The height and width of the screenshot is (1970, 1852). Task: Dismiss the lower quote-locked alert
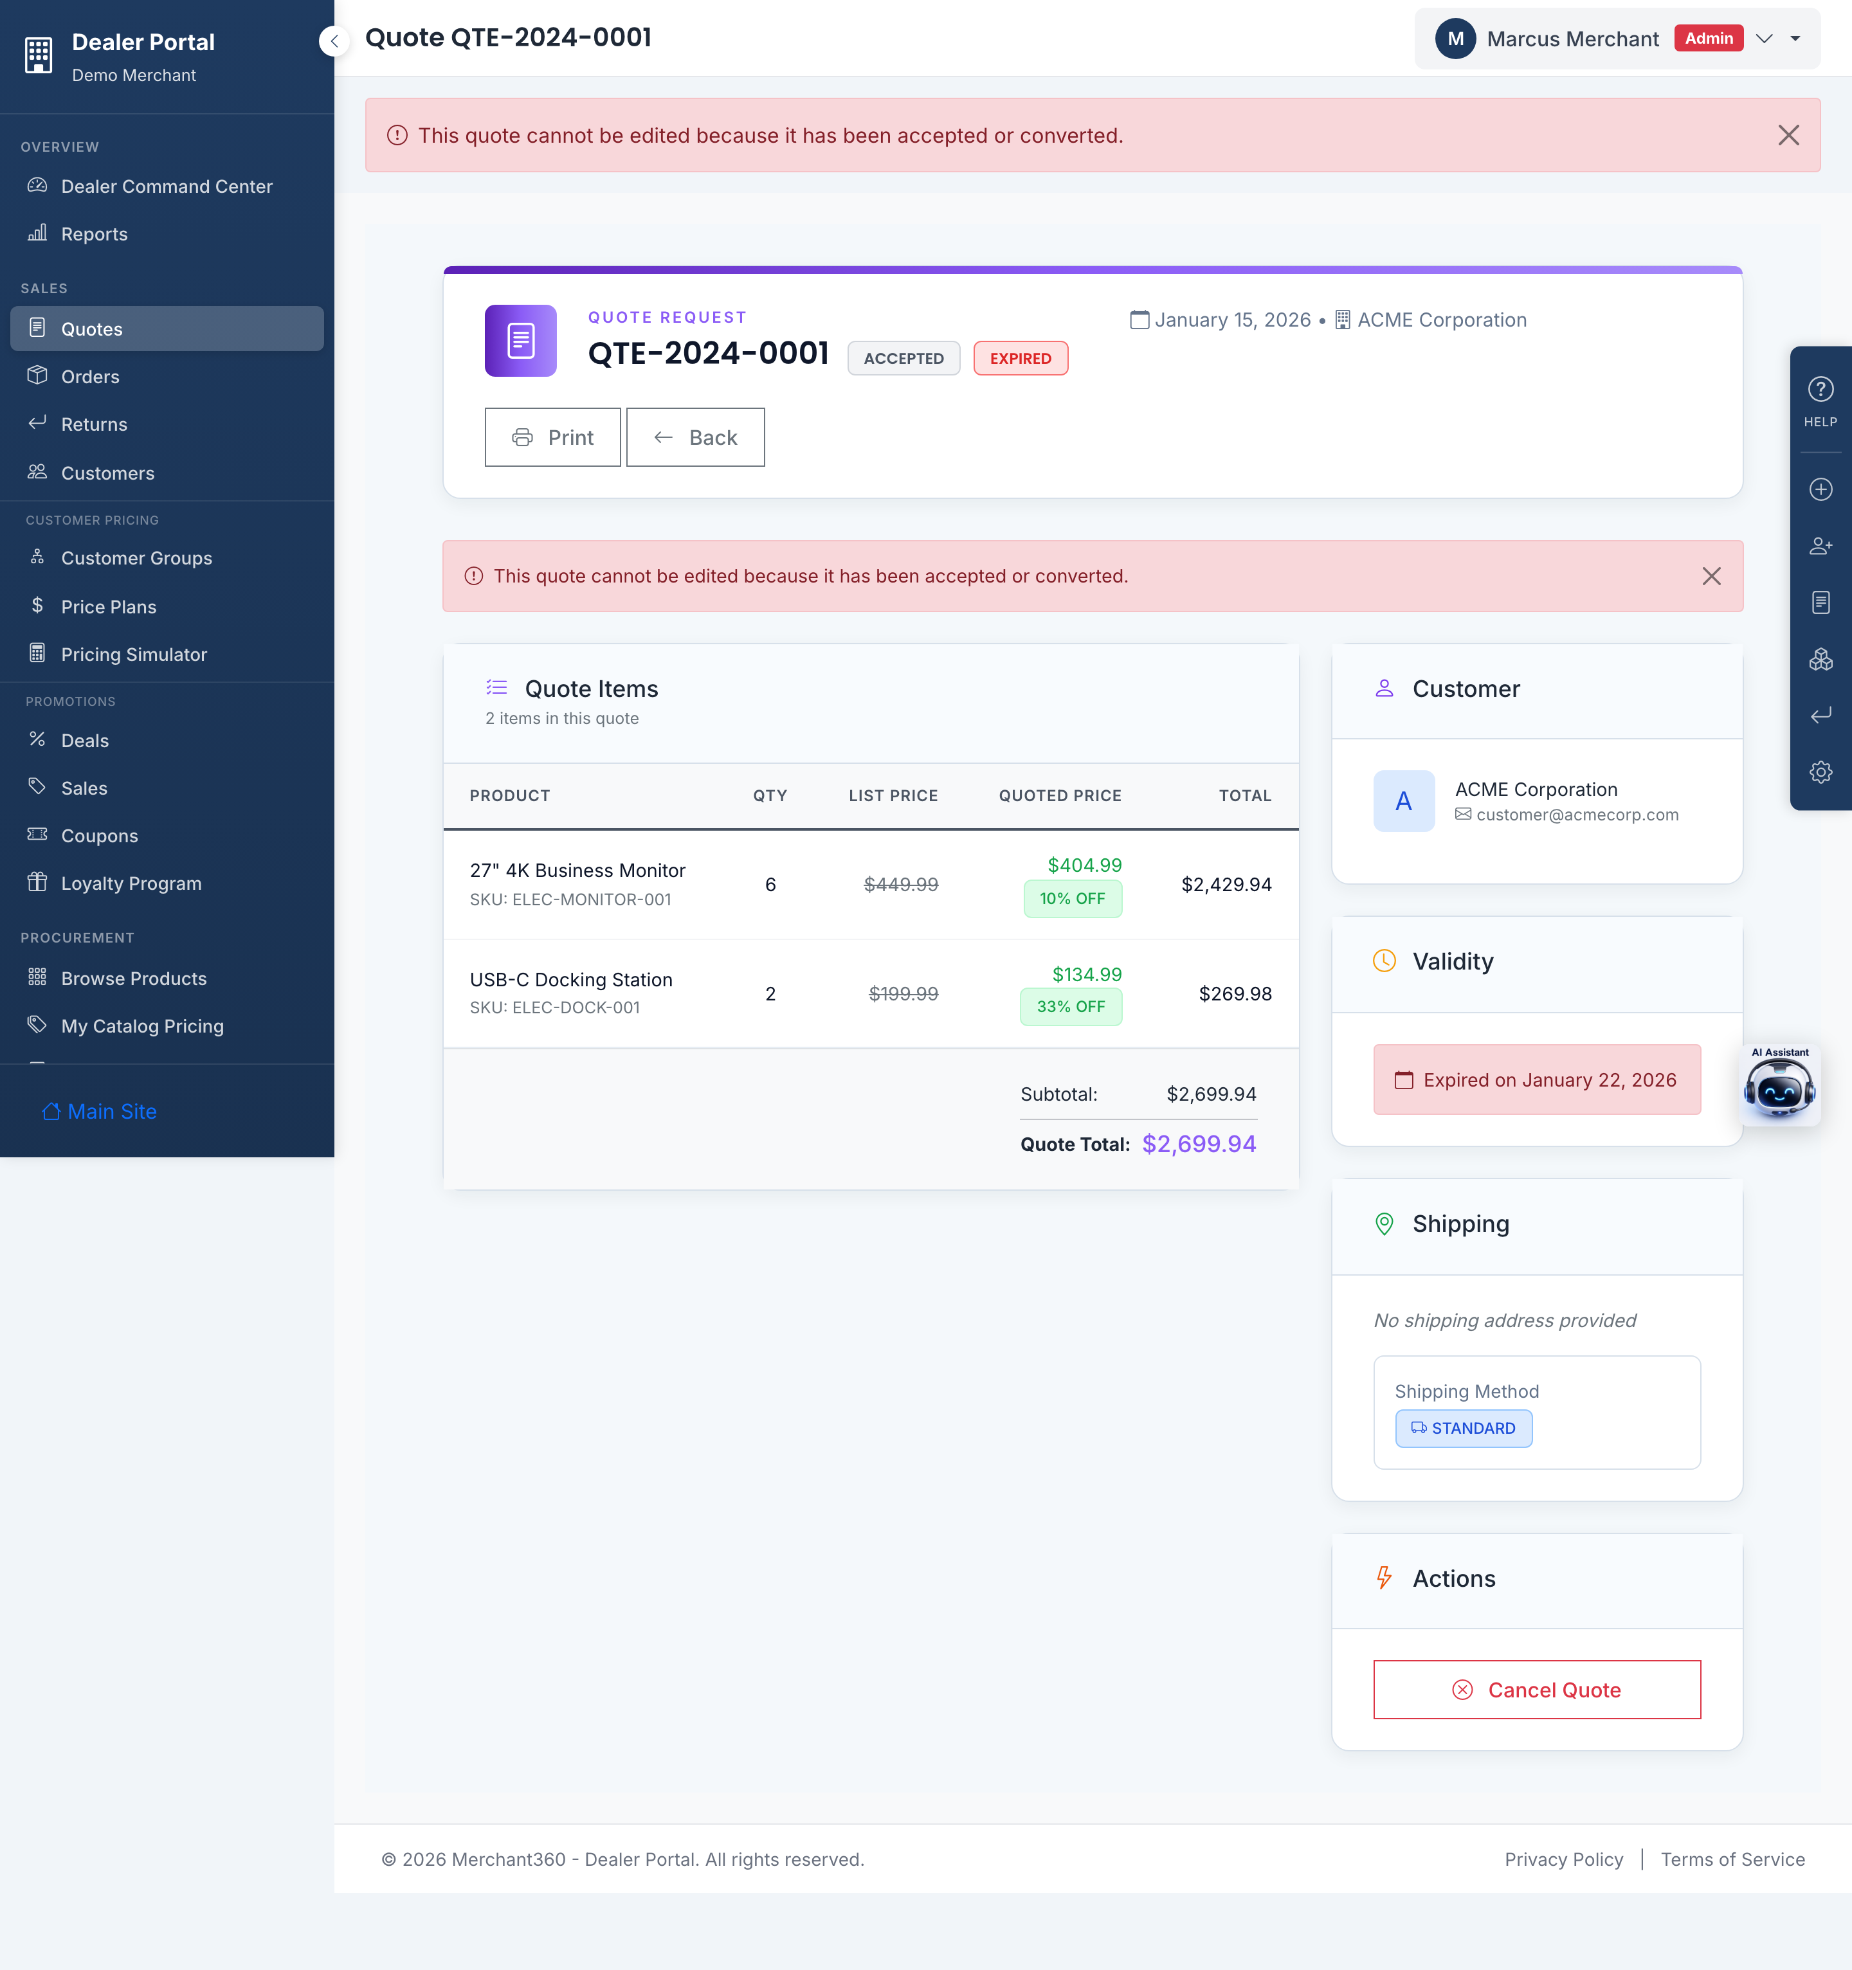(1711, 577)
